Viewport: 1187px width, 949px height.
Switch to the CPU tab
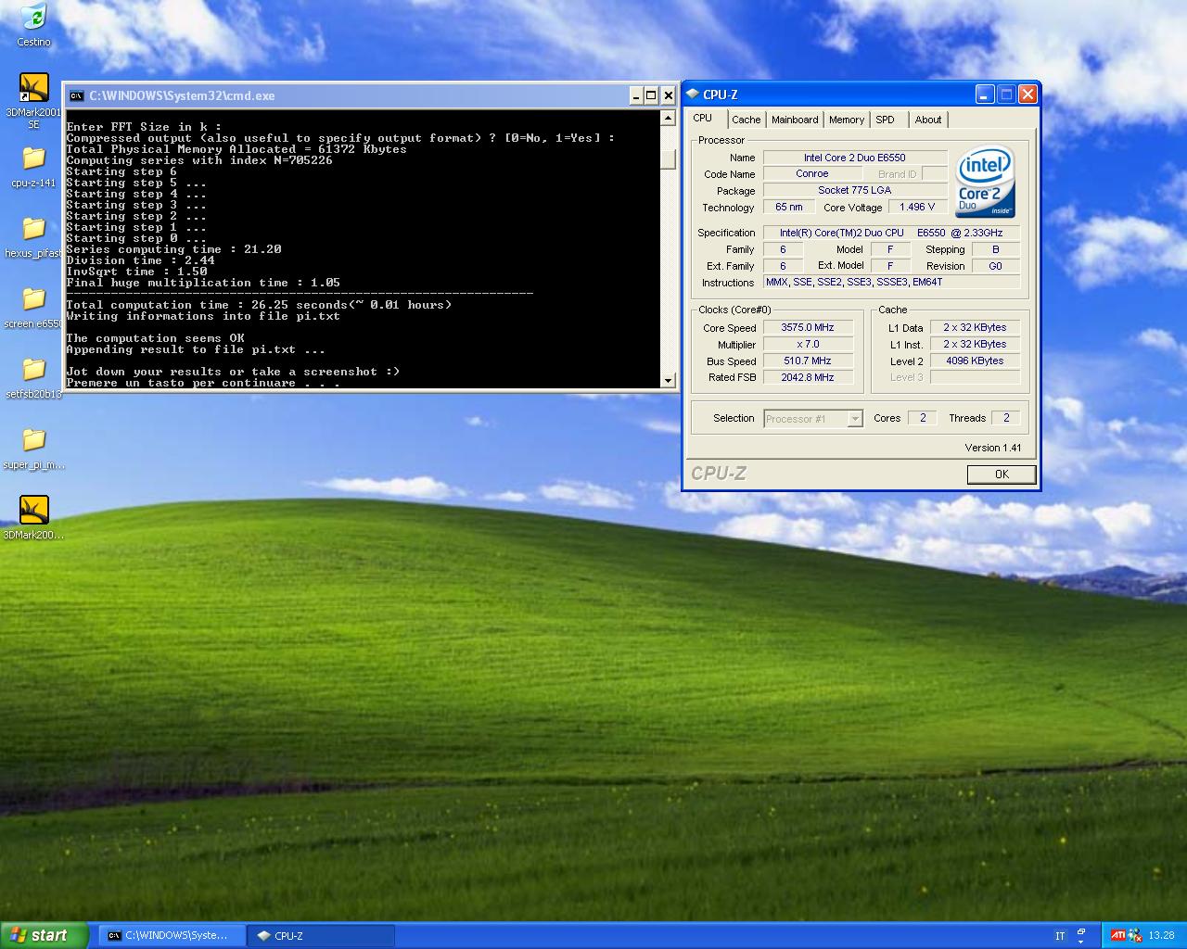703,119
